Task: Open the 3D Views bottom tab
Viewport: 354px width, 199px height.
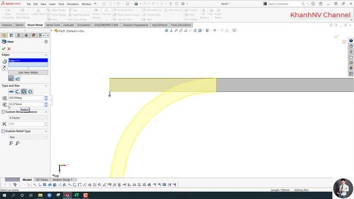Action: (42, 180)
